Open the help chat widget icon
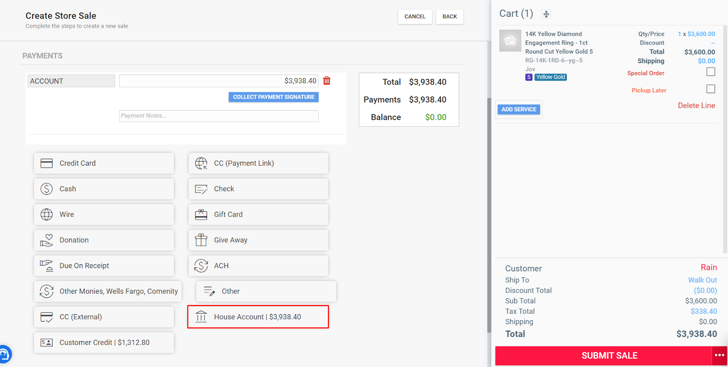Image resolution: width=728 pixels, height=367 pixels. tap(4, 354)
